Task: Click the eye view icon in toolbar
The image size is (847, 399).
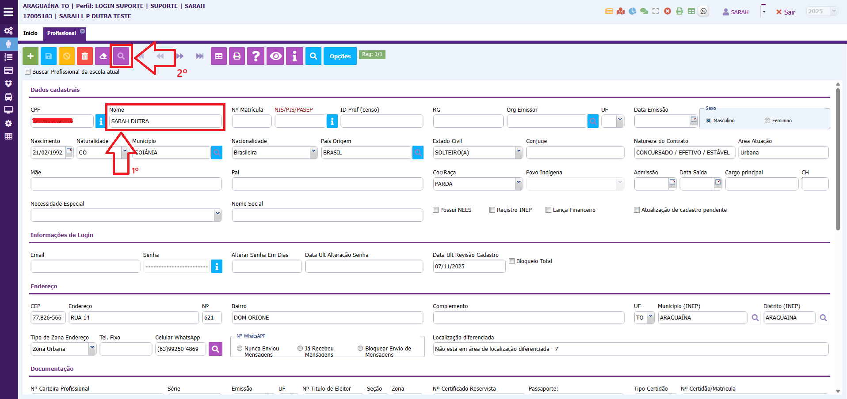Action: 276,56
